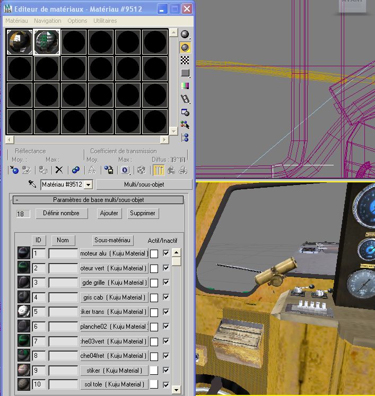Click the Make Material Copy icon
This screenshot has height=396, width=375.
76,170
